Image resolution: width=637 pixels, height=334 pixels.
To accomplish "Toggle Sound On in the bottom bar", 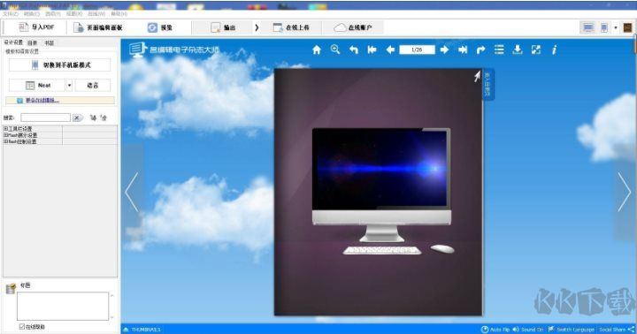I will point(527,329).
